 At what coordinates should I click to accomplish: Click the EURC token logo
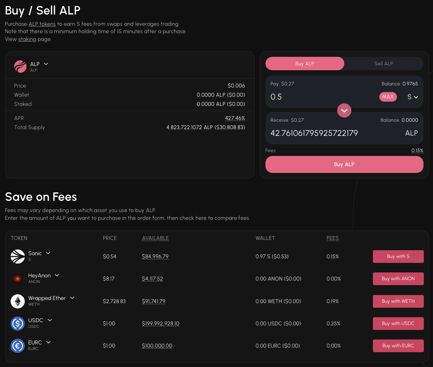[18, 346]
